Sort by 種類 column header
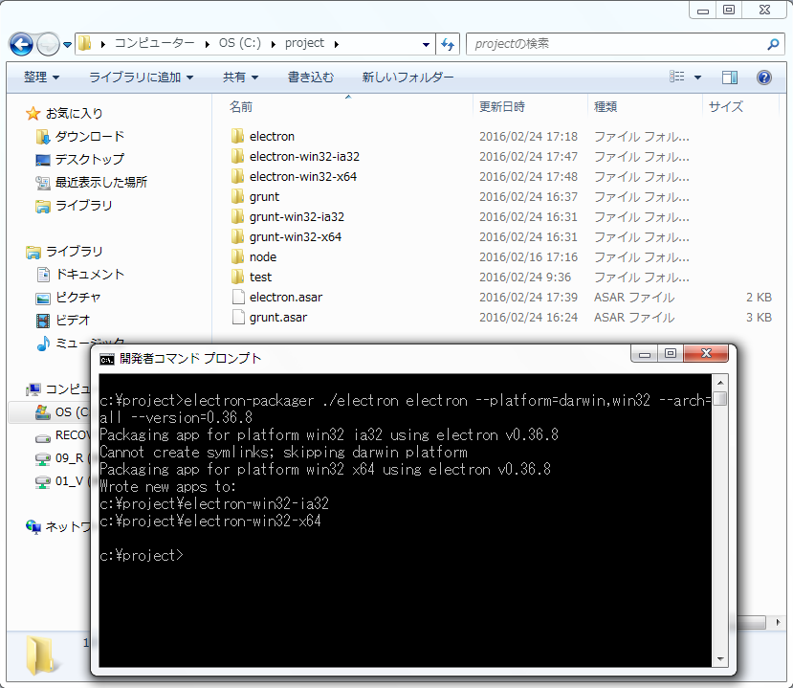 click(605, 107)
